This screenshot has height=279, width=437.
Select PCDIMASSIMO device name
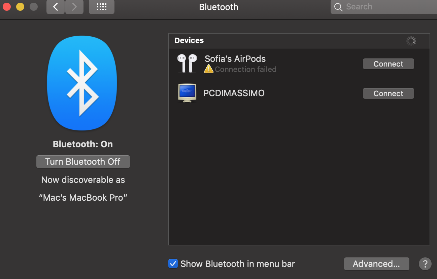click(234, 93)
